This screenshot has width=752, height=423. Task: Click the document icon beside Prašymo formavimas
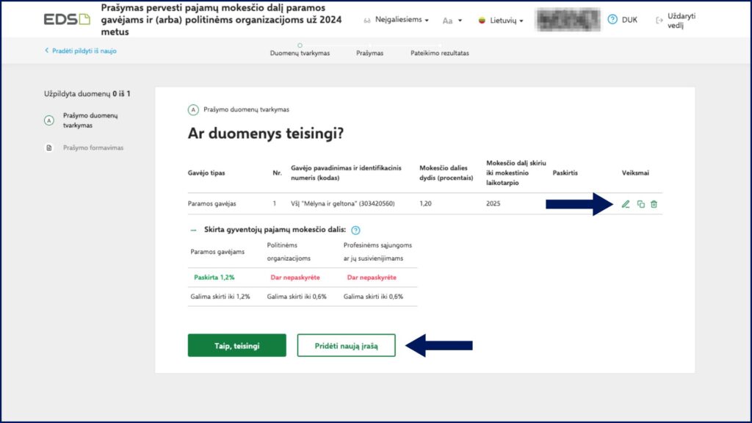click(x=49, y=148)
